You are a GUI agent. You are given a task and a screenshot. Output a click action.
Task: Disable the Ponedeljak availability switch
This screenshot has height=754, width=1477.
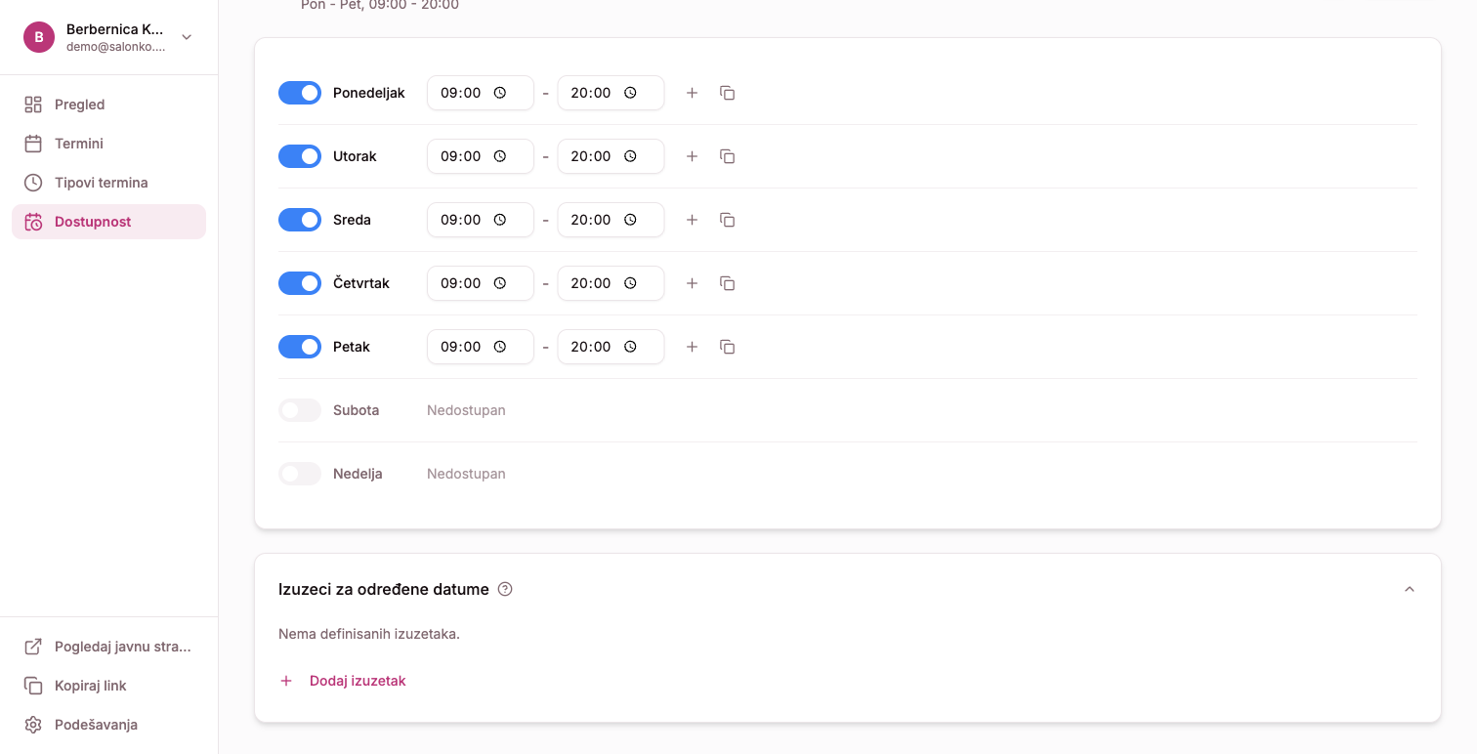point(300,93)
